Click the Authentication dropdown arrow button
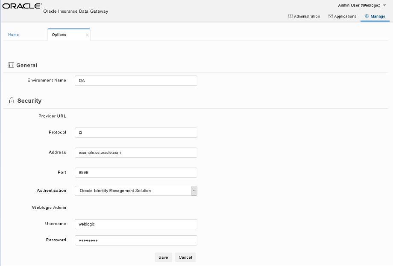Image resolution: width=393 pixels, height=266 pixels. 195,191
